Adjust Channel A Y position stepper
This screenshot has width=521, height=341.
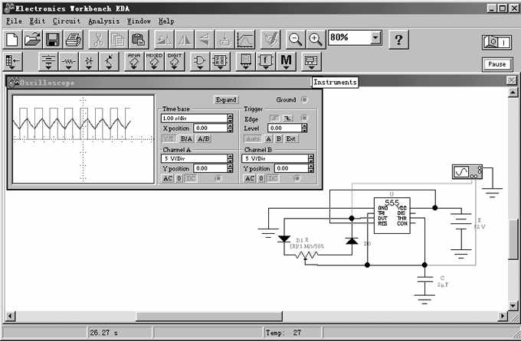pos(230,168)
